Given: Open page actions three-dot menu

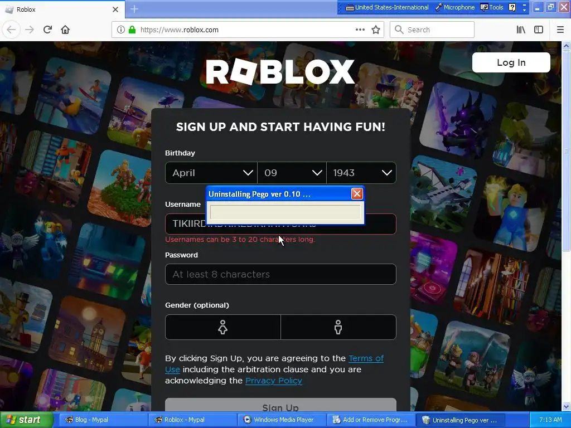Looking at the screenshot, I should 360,30.
